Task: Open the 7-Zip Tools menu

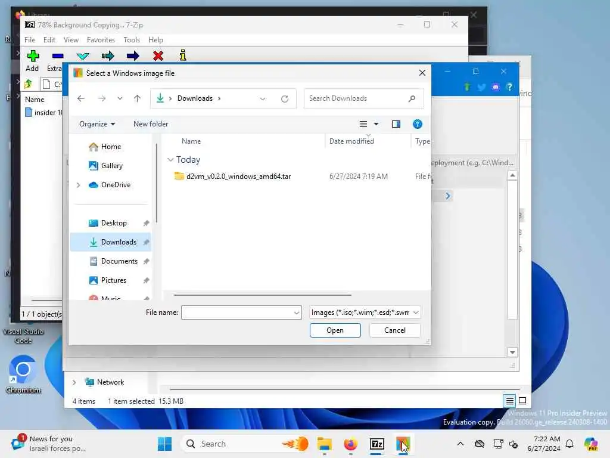Action: [x=132, y=40]
